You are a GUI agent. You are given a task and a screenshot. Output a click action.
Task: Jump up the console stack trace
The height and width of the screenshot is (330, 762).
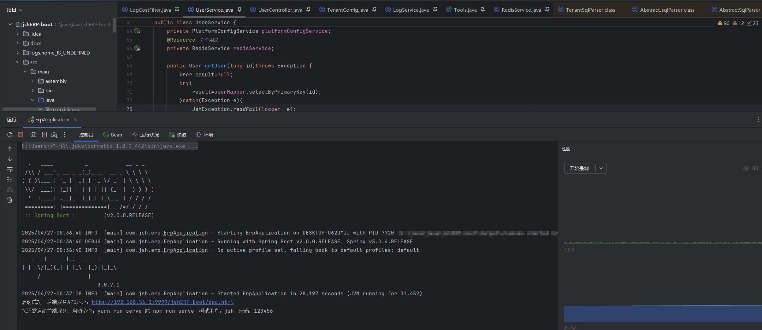coord(10,149)
